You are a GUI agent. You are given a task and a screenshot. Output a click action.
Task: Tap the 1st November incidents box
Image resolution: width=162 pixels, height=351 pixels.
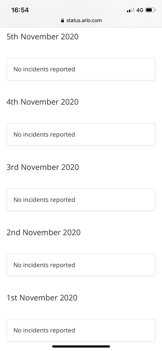click(81, 330)
